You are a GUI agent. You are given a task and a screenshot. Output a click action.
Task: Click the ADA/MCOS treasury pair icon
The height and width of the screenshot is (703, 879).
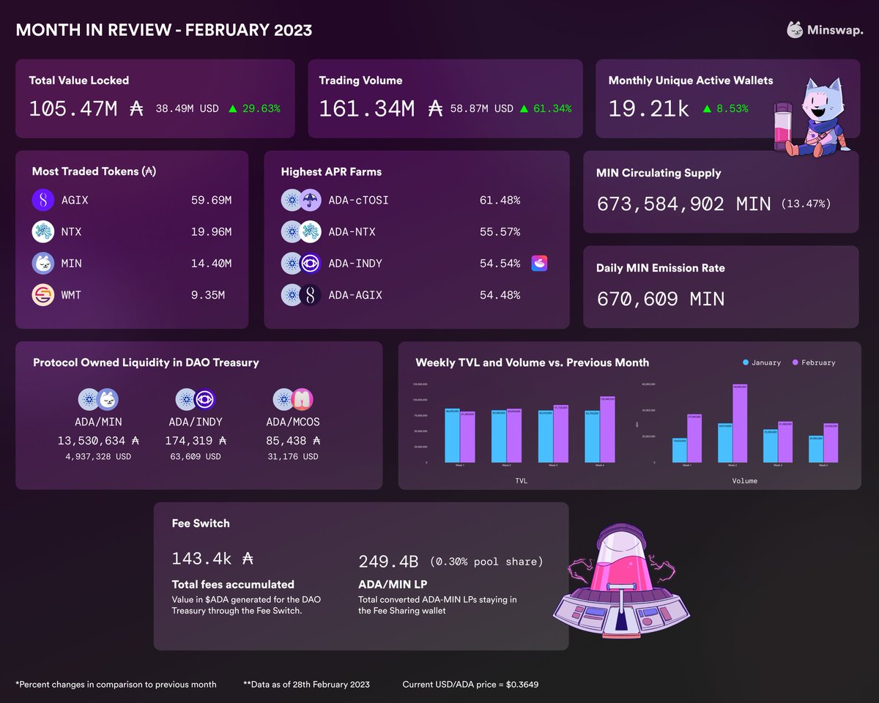point(293,400)
